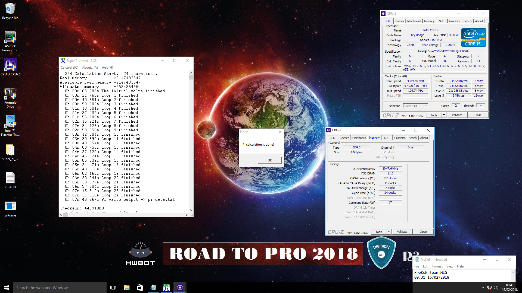Open CPUID CPU-Z desktop shortcut

[x=10, y=67]
